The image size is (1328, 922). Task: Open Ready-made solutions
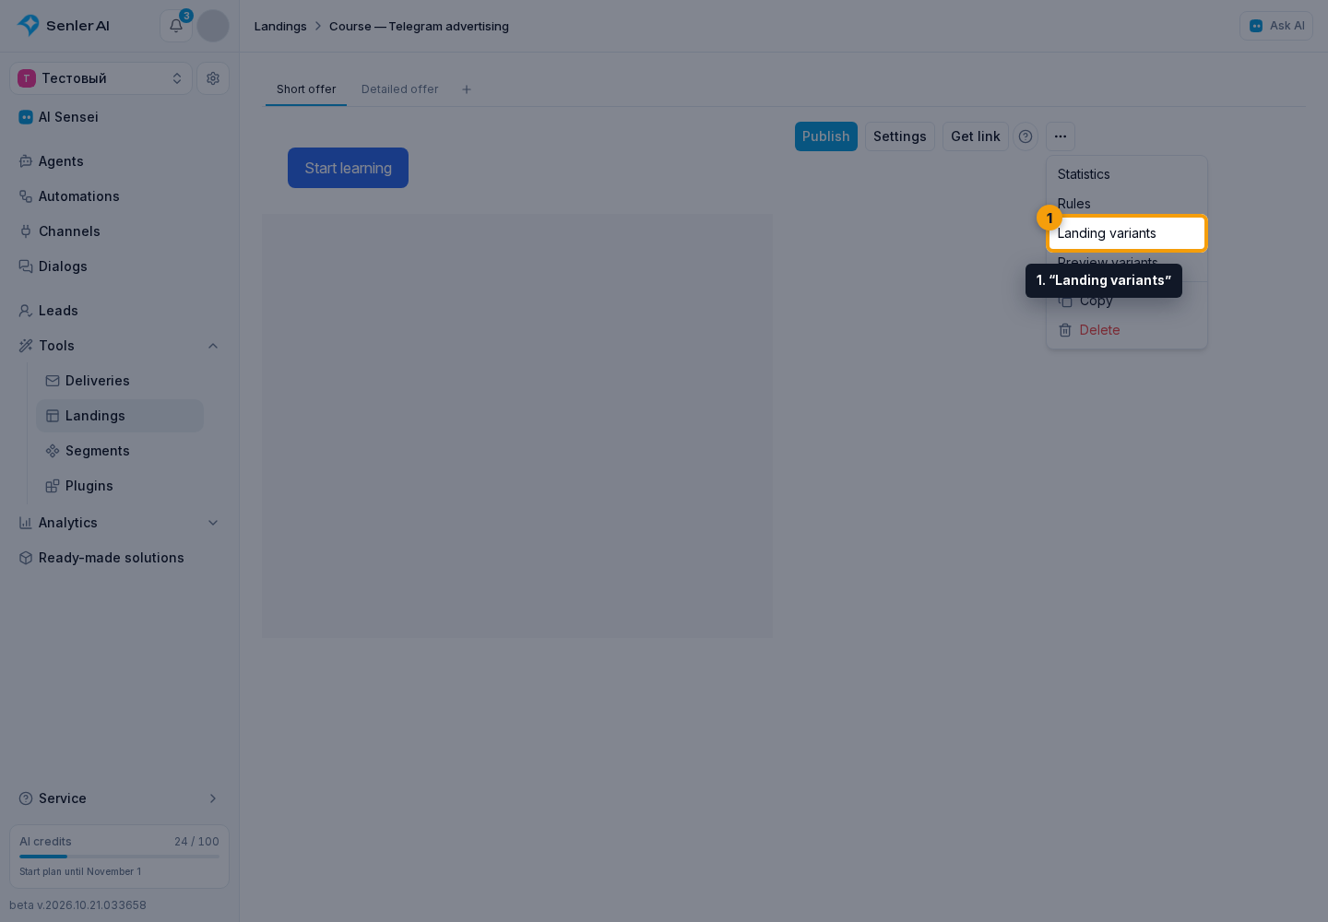tap(119, 558)
